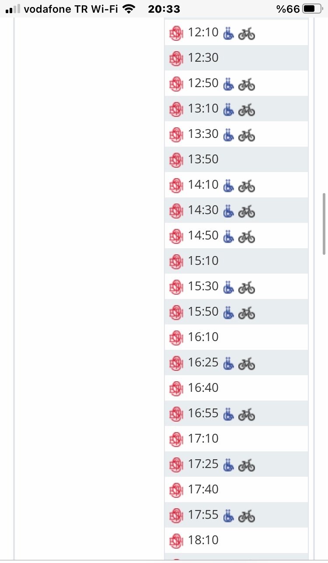Choose the 13:50 departure time
Screen dimensions: 328x563
[203, 159]
